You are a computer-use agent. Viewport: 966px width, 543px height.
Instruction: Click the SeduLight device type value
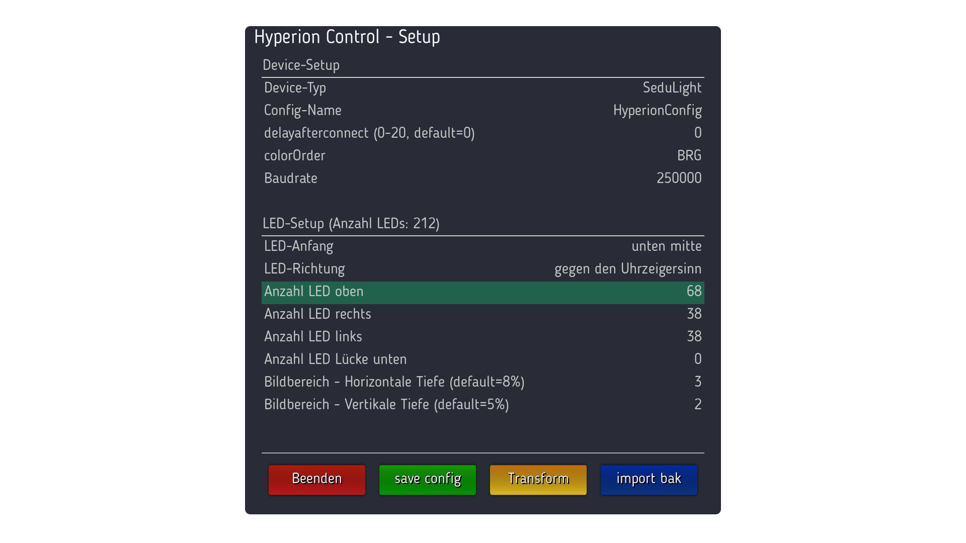tap(672, 88)
